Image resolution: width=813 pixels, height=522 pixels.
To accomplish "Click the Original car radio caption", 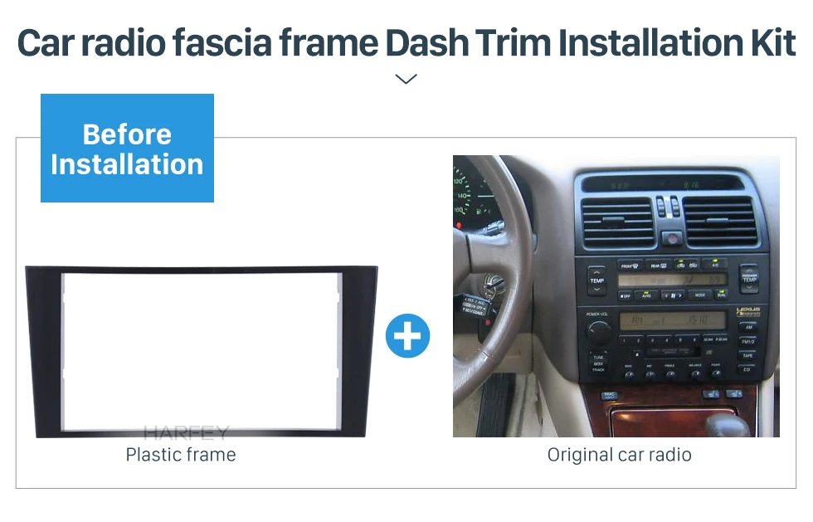I will click(x=619, y=455).
